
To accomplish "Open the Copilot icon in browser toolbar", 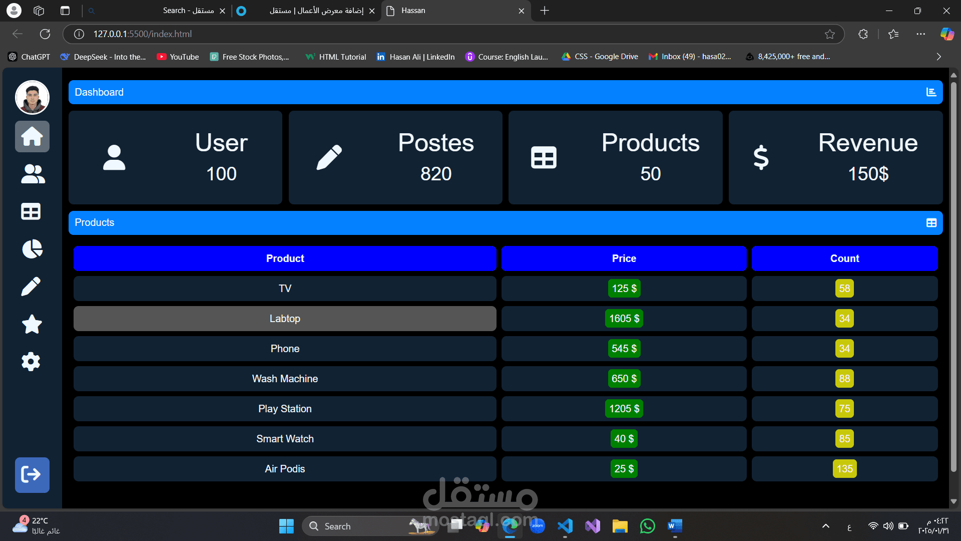I will click(x=947, y=34).
